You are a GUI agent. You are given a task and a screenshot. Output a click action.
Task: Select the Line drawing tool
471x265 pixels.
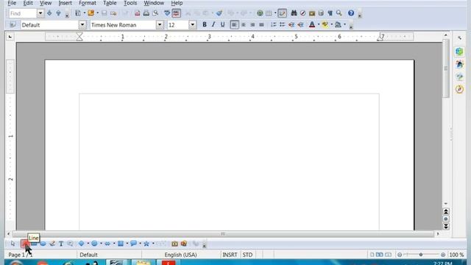tap(25, 244)
